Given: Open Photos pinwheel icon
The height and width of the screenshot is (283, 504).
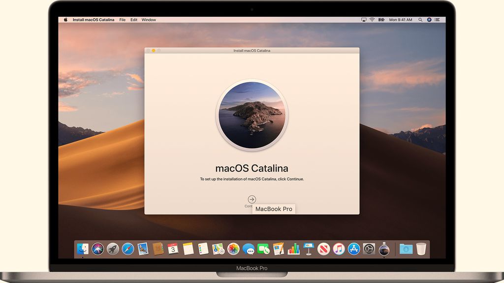Looking at the screenshot, I should [x=233, y=249].
